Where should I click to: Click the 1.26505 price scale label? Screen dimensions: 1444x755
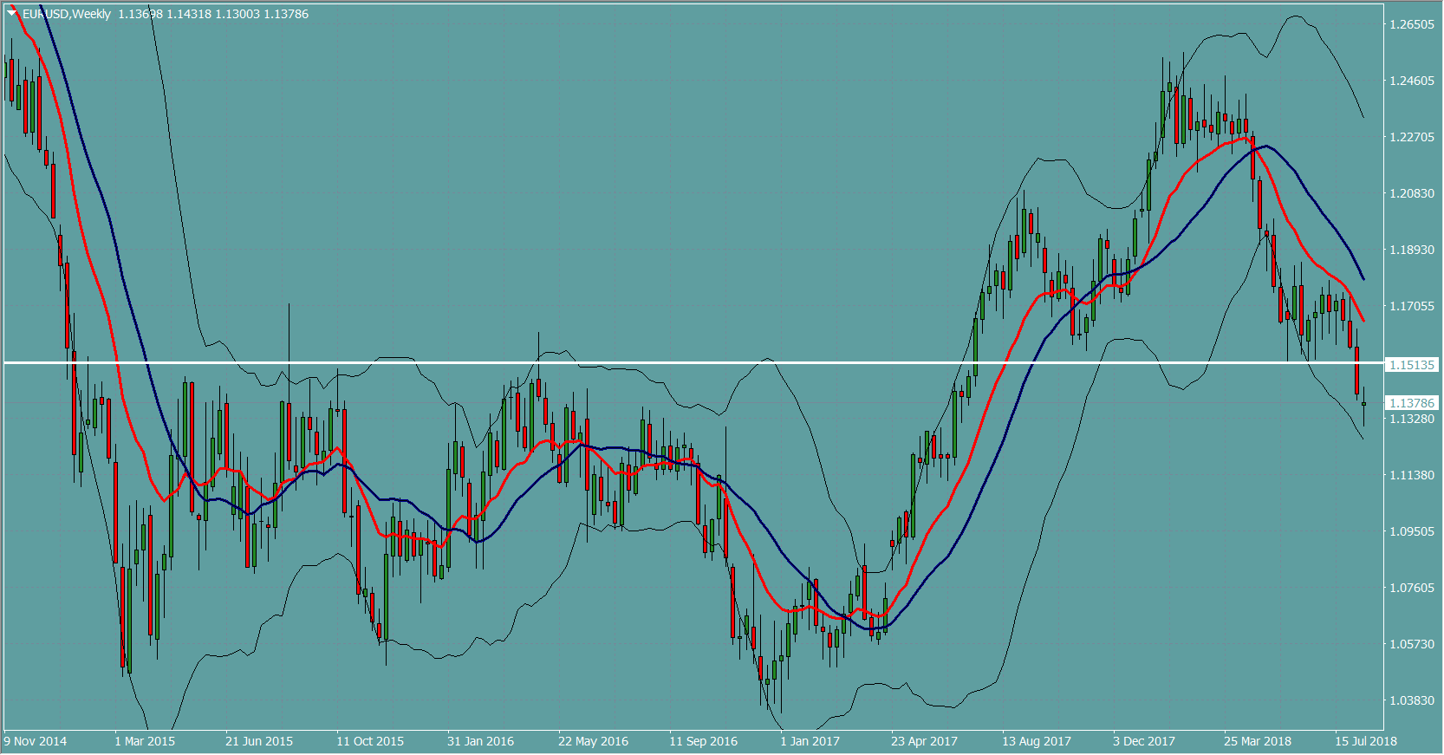tap(1412, 24)
